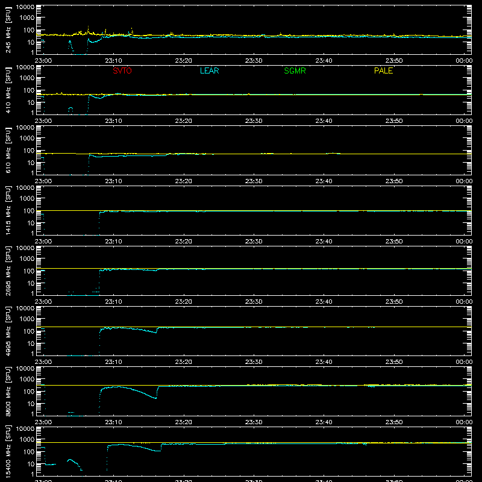The width and height of the screenshot is (482, 482).
Task: Click the green SGMR legend label
Action: (x=295, y=70)
